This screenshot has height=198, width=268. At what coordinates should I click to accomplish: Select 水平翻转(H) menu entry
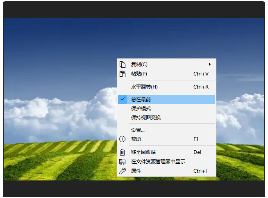tap(166, 87)
